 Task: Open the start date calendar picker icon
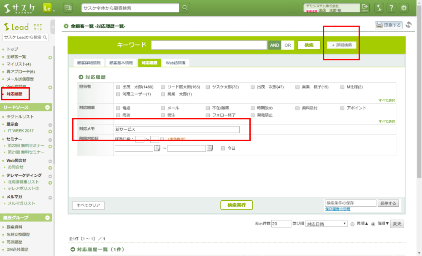(x=157, y=148)
